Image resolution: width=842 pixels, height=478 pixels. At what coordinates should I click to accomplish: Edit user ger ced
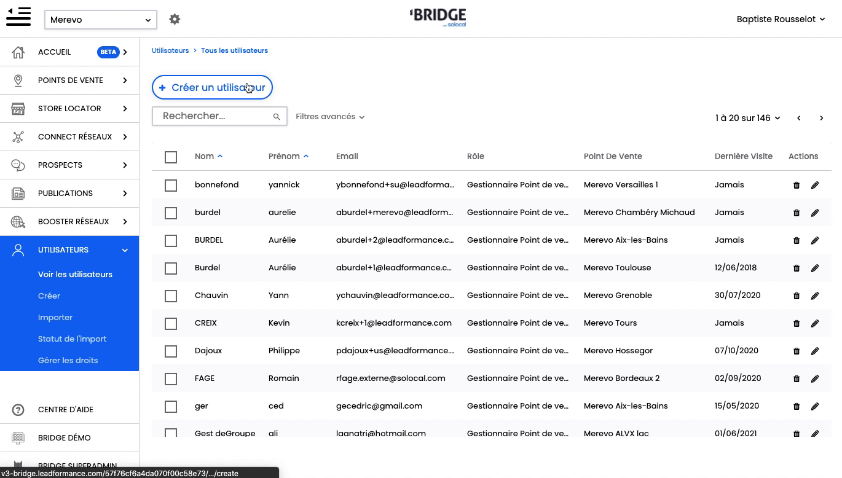coord(815,406)
